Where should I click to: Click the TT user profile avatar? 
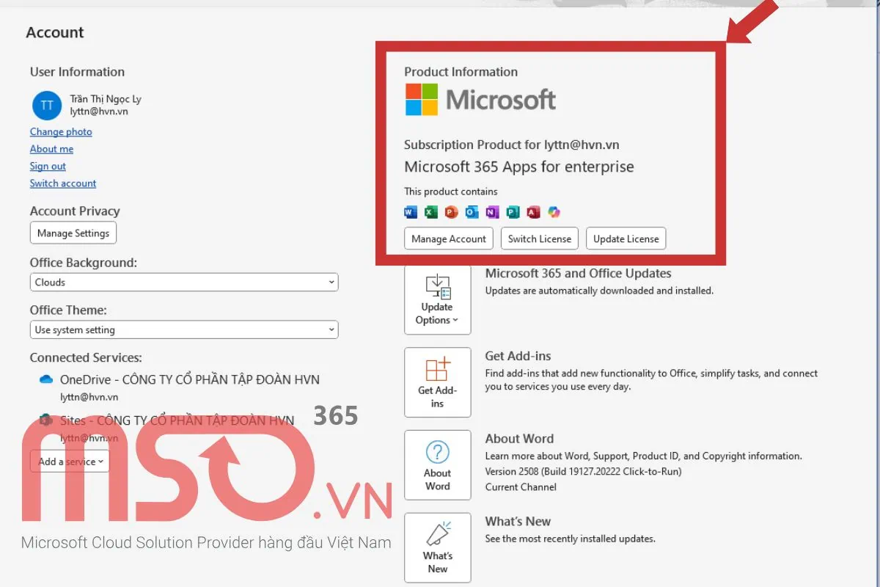coord(47,106)
